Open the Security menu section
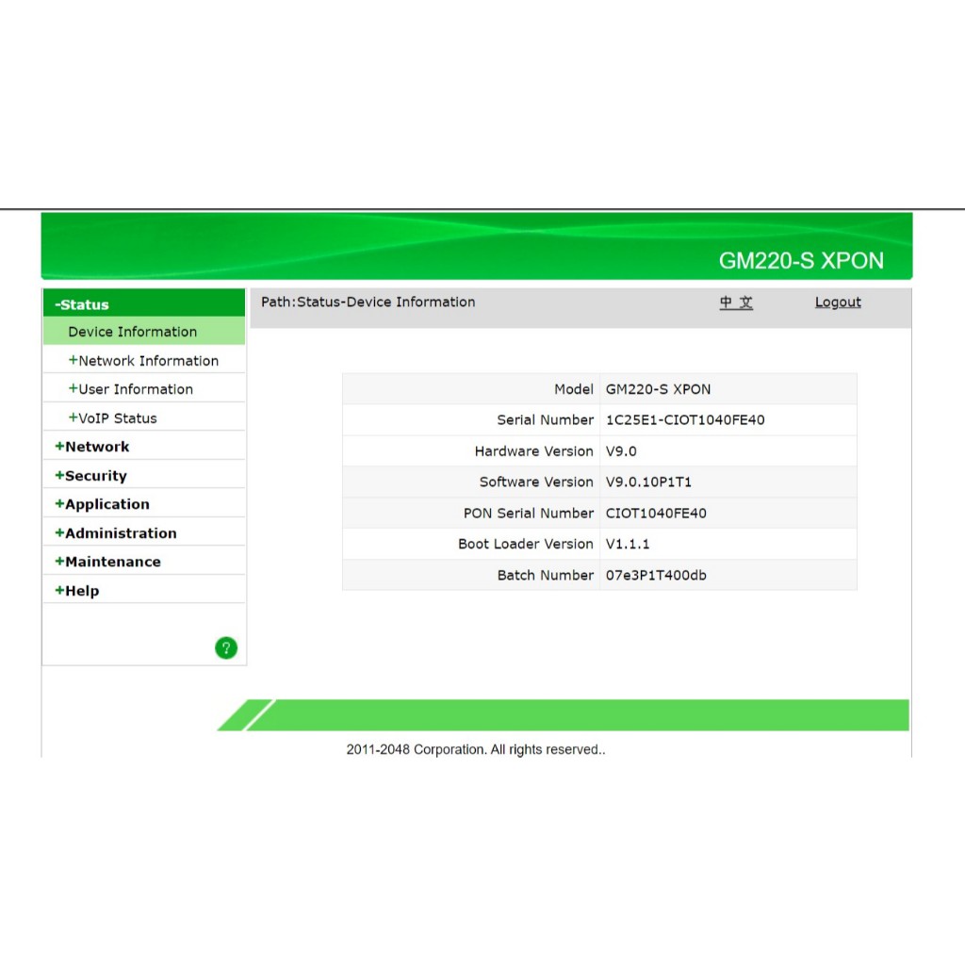Screen dimensions: 965x965 [x=90, y=476]
